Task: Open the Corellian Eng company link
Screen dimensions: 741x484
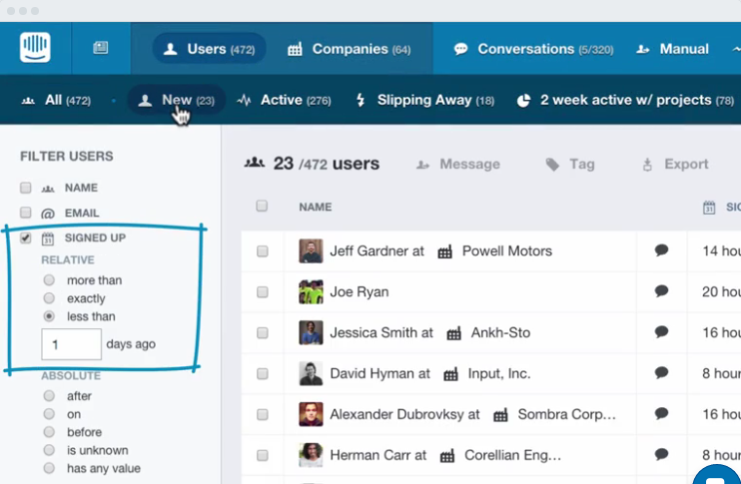Action: tap(512, 455)
